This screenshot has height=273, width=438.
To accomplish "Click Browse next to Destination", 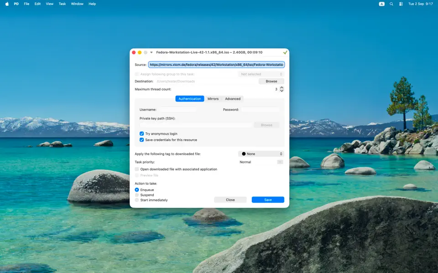I will [271, 81].
